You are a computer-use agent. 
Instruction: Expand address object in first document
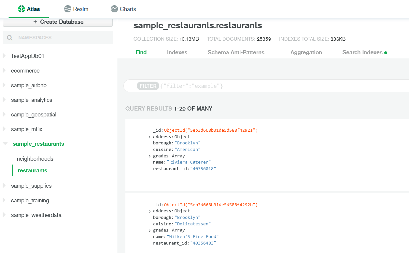[x=149, y=137]
